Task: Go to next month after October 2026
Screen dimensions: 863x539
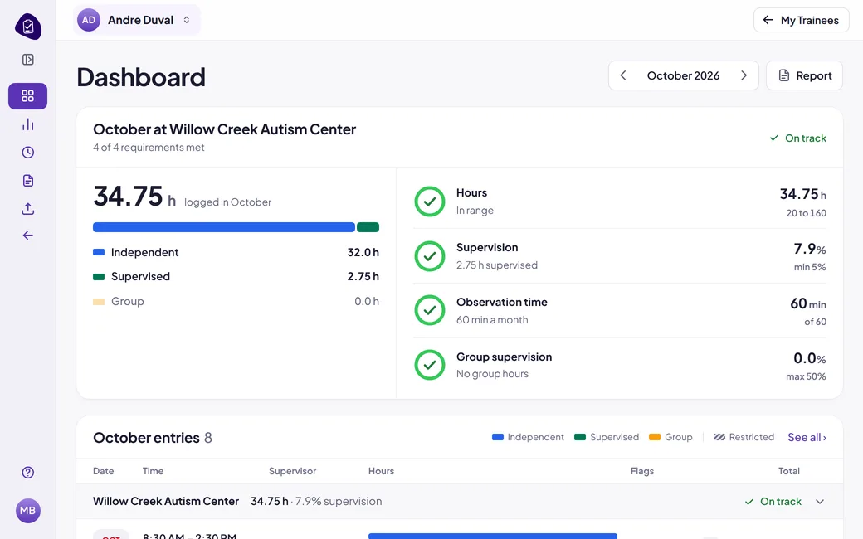Action: [x=744, y=75]
